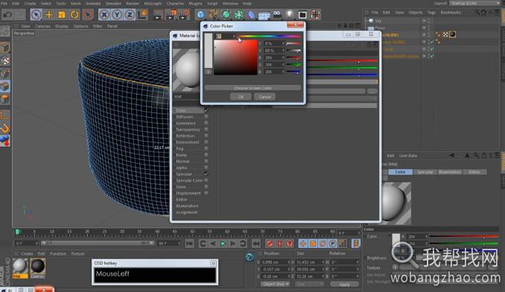Click Apply in the coordinates panel
505x292 pixels.
tap(344, 285)
